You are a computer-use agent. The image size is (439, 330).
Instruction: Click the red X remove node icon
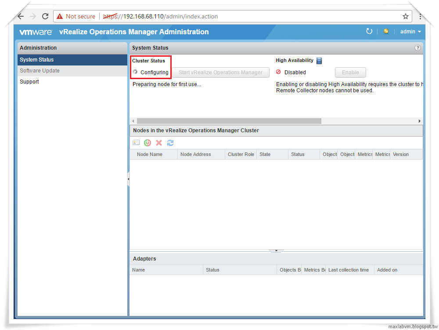coord(159,143)
